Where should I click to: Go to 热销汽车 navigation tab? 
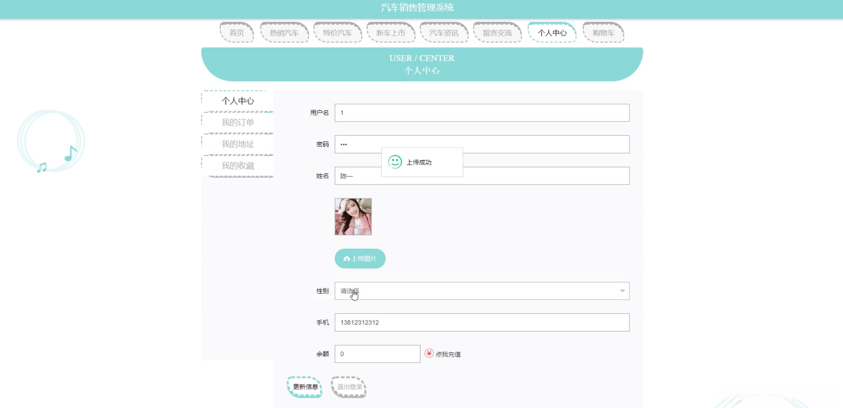tap(284, 33)
